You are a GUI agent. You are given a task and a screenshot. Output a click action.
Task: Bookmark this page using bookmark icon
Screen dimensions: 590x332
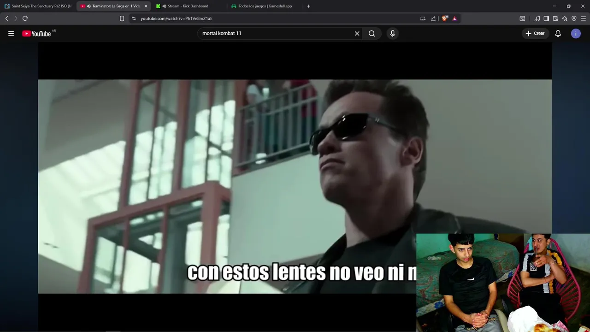point(122,18)
